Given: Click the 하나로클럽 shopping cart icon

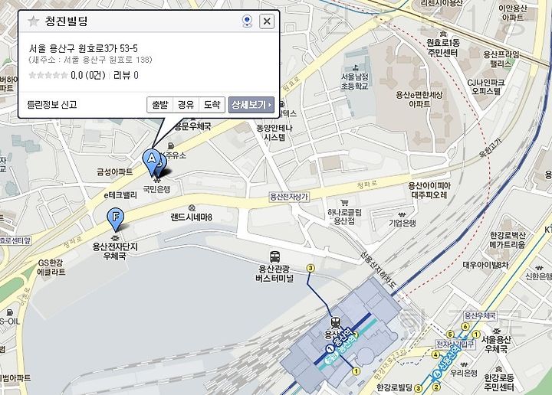Looking at the screenshot, I should pos(344,203).
